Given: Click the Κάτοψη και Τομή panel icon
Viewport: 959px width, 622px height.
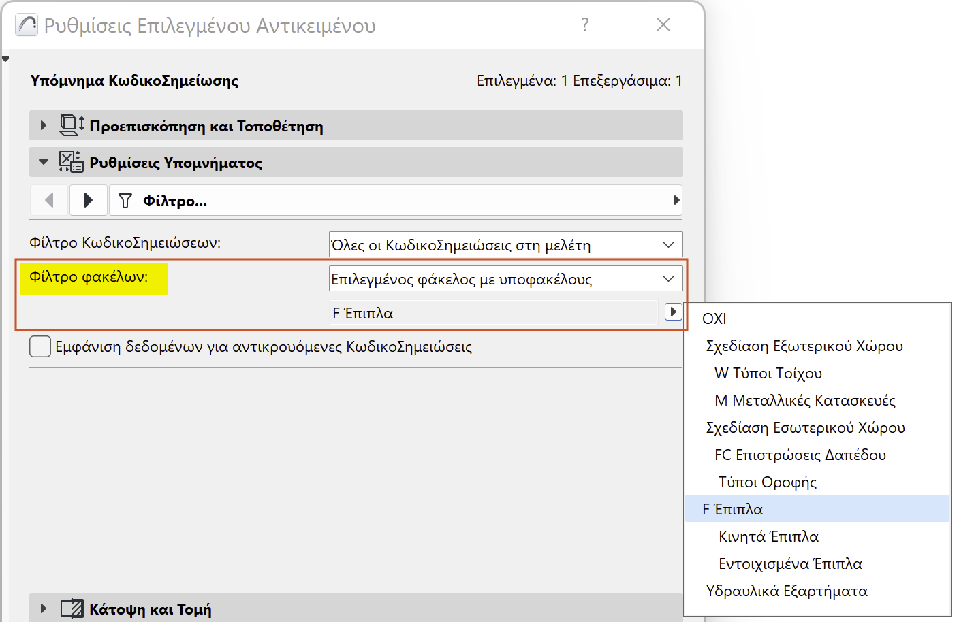Looking at the screenshot, I should tap(72, 608).
